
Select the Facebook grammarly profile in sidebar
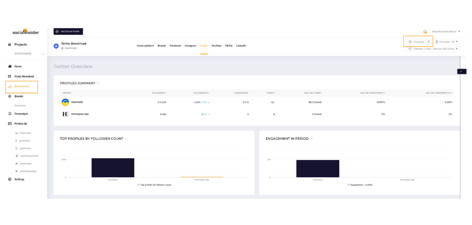23,141
